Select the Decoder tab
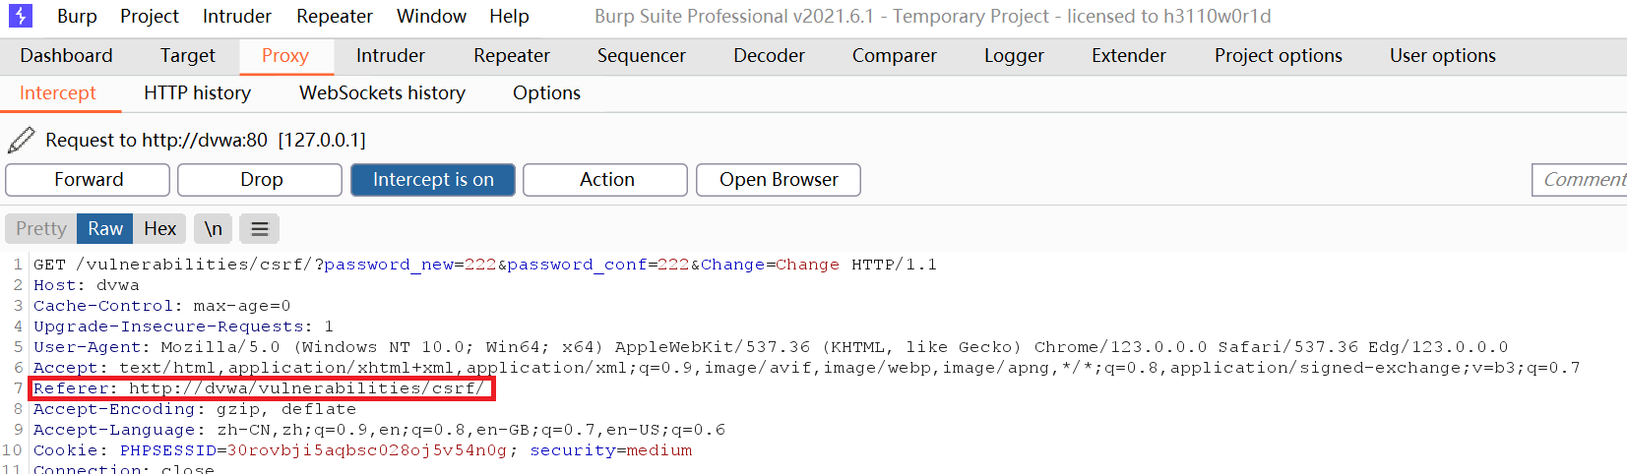1627x474 pixels. coord(769,56)
